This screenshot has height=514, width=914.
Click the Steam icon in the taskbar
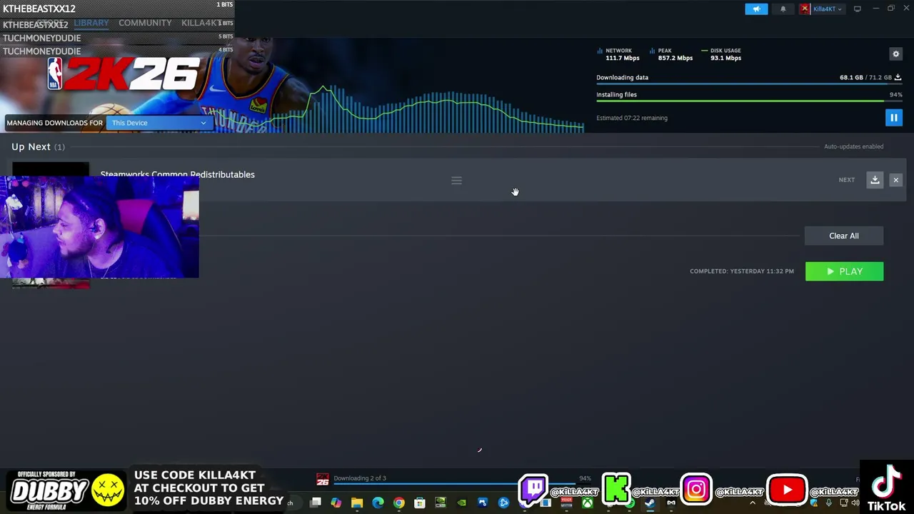coord(650,503)
